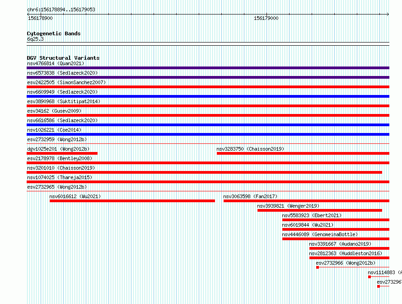Screen dimensions: 402x304
Task: Click the nsv4766814 (Quan2021) variant label
Action: (x=56, y=63)
